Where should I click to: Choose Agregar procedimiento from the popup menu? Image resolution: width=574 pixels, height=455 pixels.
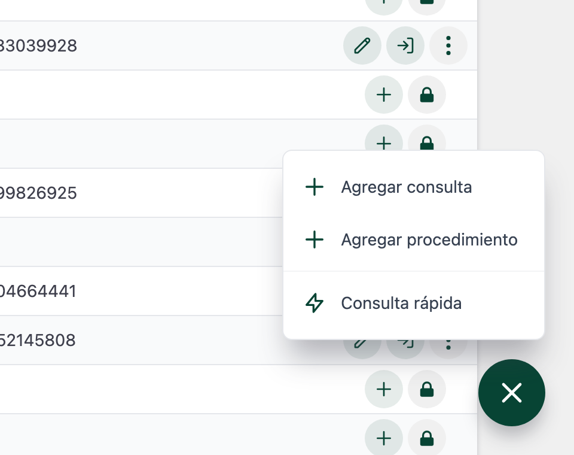(414, 240)
